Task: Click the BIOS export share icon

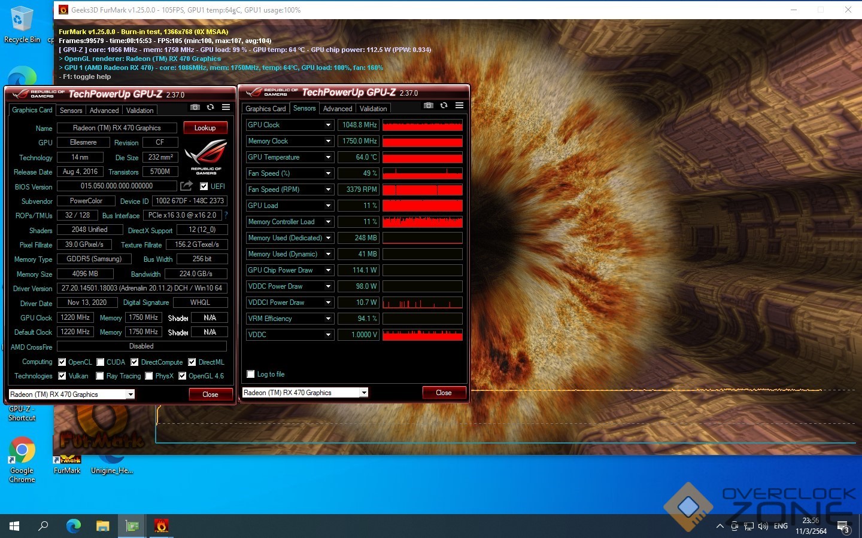Action: (x=187, y=186)
